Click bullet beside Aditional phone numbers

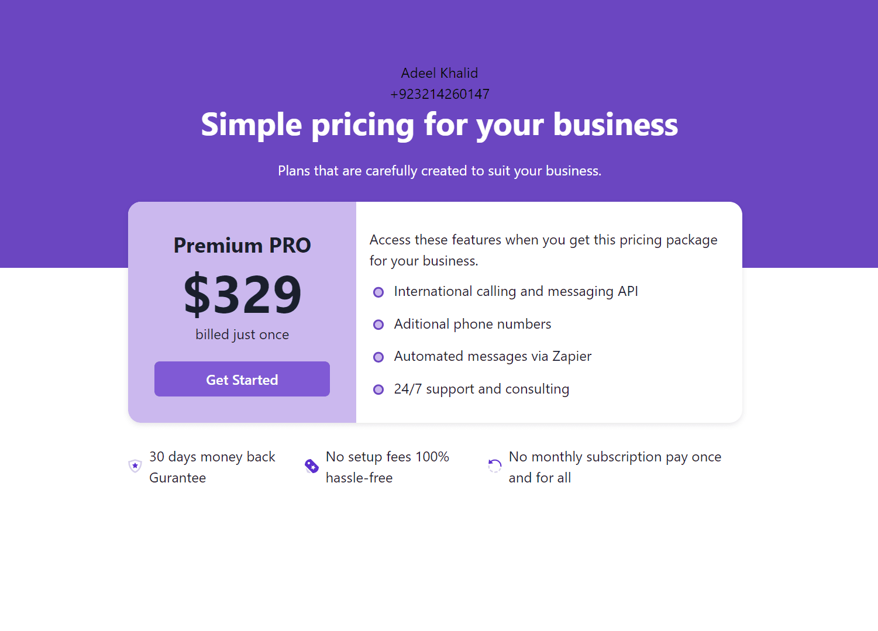pyautogui.click(x=378, y=325)
